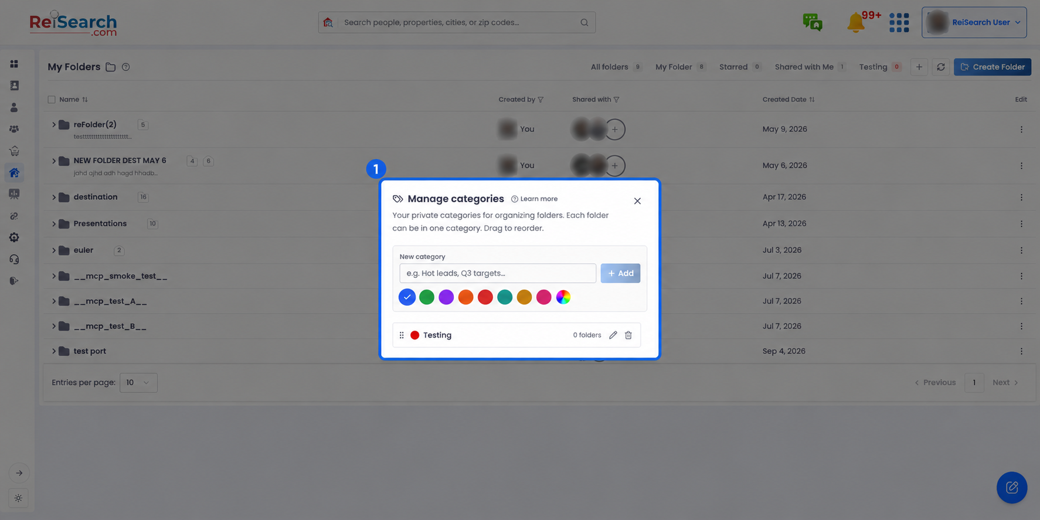Switch to the All folders tab

[x=616, y=67]
